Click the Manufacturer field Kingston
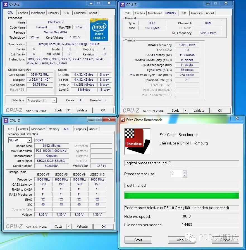Image resolution: width=246 pixels, height=250 pixels. [52, 156]
